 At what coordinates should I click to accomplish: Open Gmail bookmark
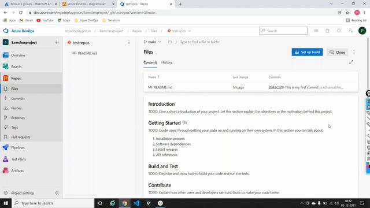27,21
